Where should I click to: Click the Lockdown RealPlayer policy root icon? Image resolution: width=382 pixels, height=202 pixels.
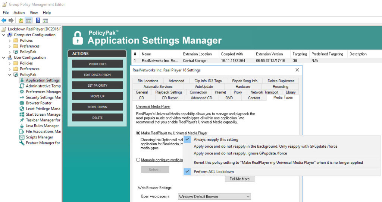4,29
